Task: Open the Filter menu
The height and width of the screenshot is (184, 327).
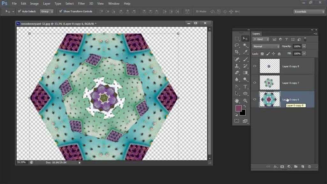Action: pos(81,4)
